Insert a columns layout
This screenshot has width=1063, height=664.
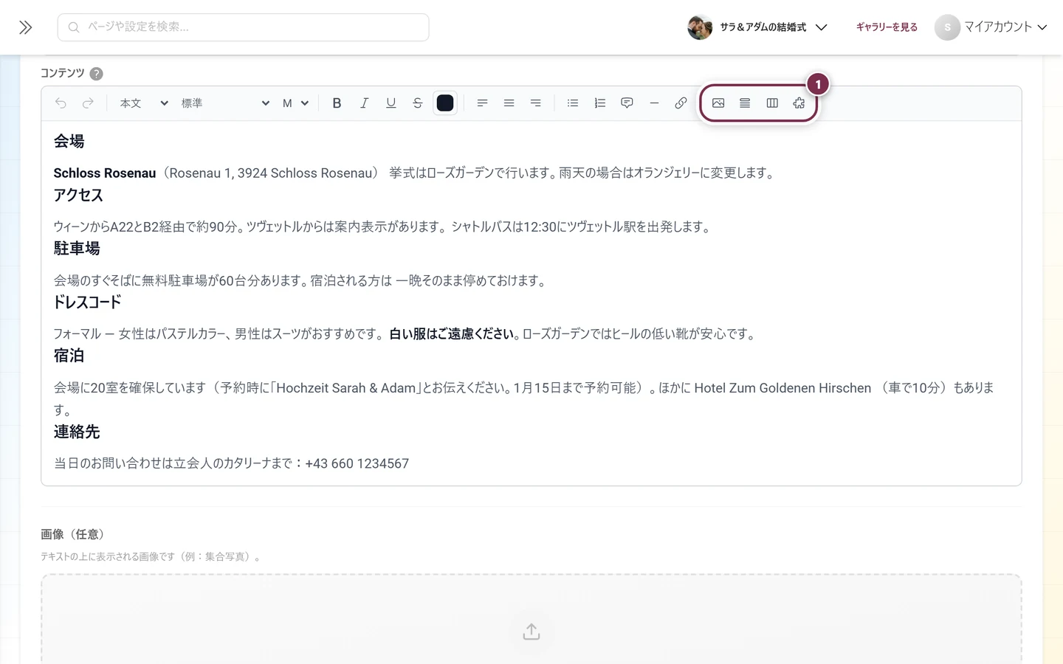772,103
